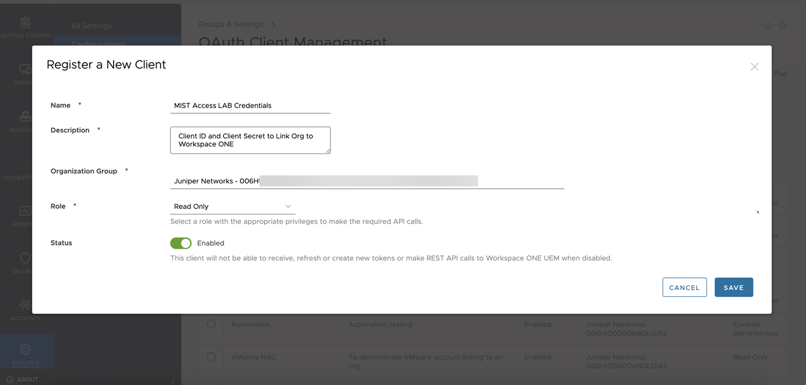Image resolution: width=806 pixels, height=385 pixels.
Task: Open the Accounts sidebar icon
Action: [25, 304]
